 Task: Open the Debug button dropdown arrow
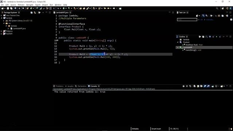pyautogui.click(x=60, y=8)
